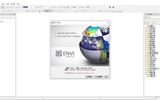Activate the Select cursor tool in the toolbar
This screenshot has width=160, height=100.
(x=2, y=7)
